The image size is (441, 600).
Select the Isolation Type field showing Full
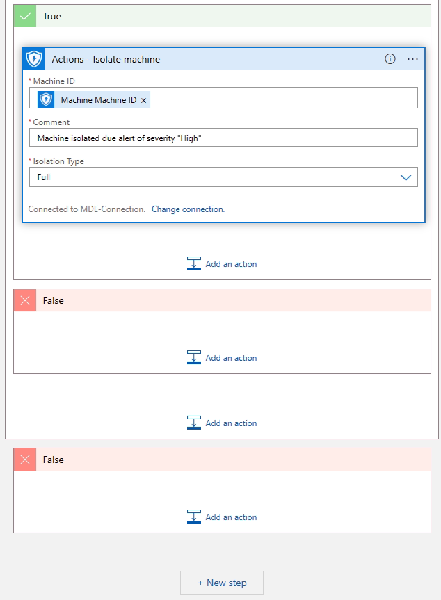coord(209,177)
